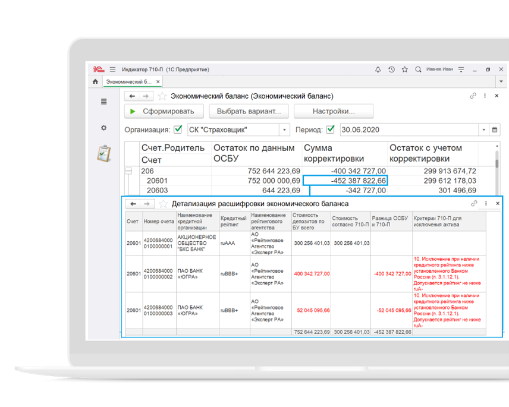Open the calendar picker icon
The image size is (509, 407).
click(494, 130)
